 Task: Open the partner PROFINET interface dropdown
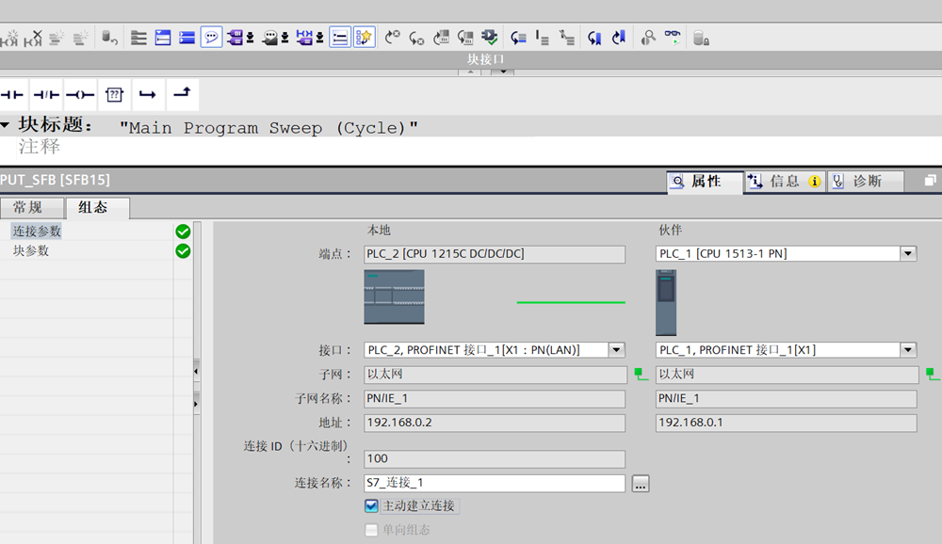(908, 350)
